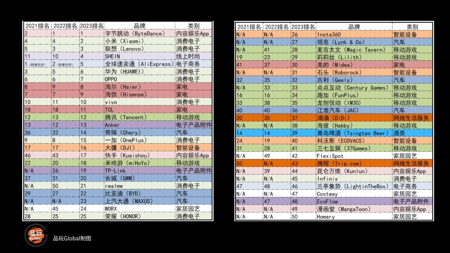Image resolution: width=450 pixels, height=253 pixels.
Task: Click the SHEIN brand cell
Action: point(140,57)
